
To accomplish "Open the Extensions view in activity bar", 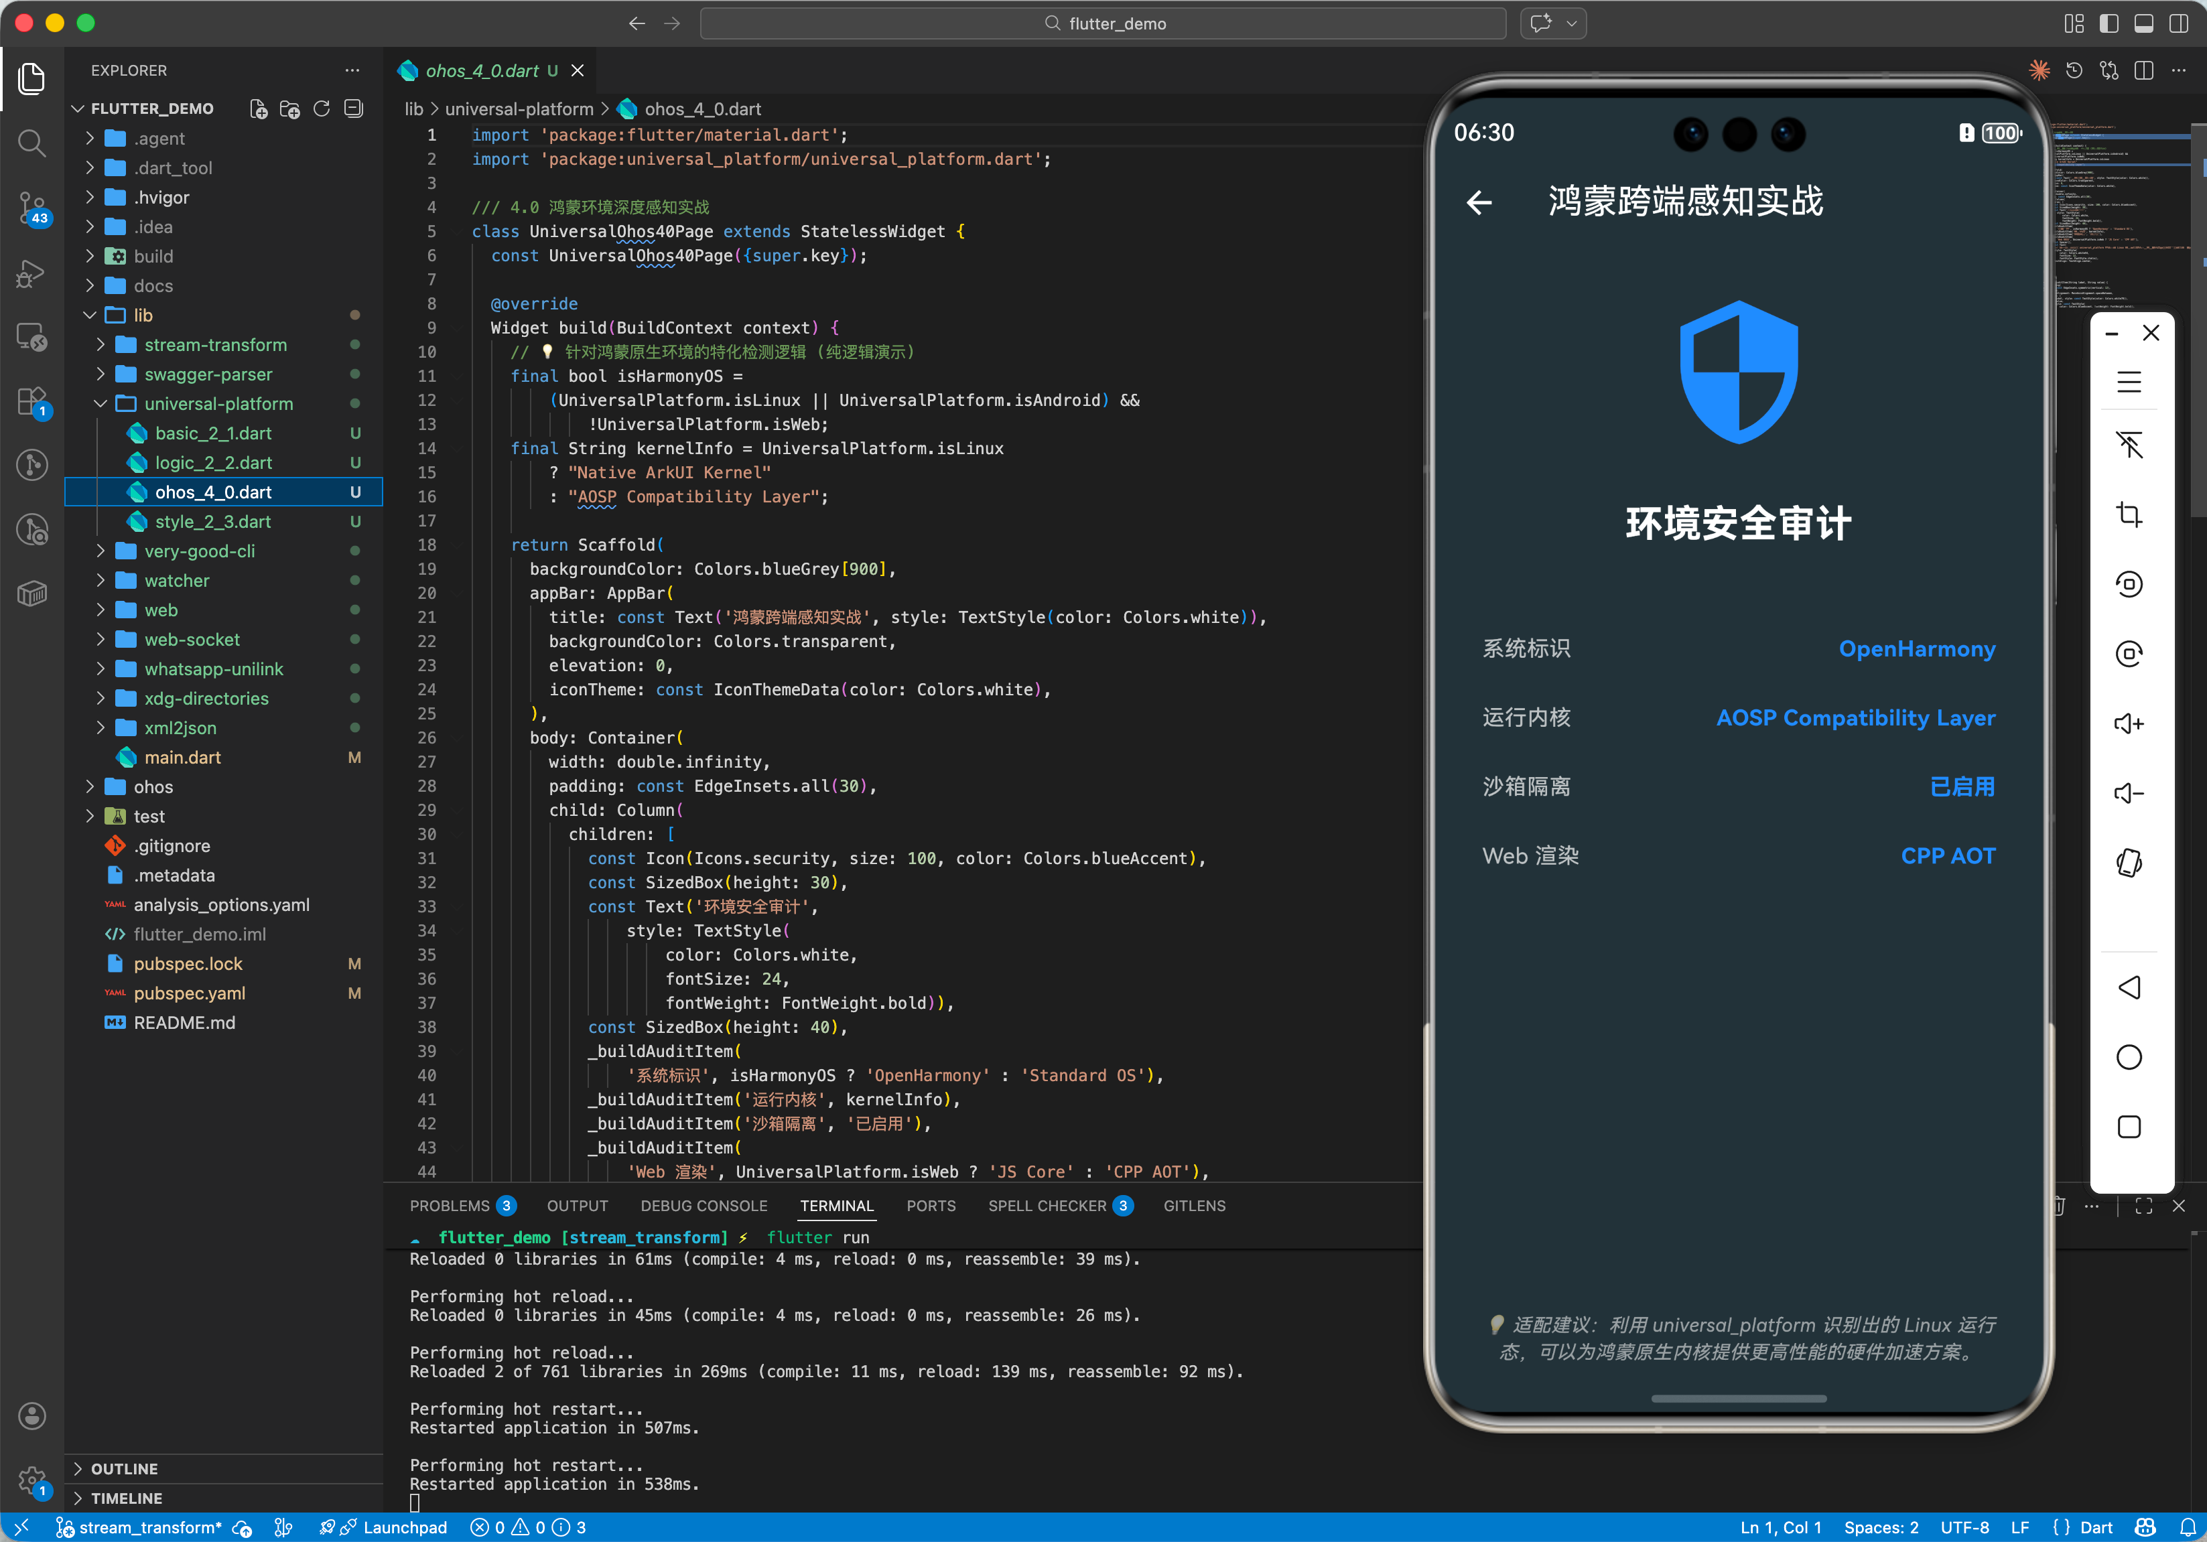I will coord(31,401).
